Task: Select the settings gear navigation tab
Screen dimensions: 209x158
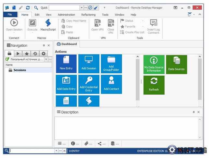Action: (x=43, y=54)
